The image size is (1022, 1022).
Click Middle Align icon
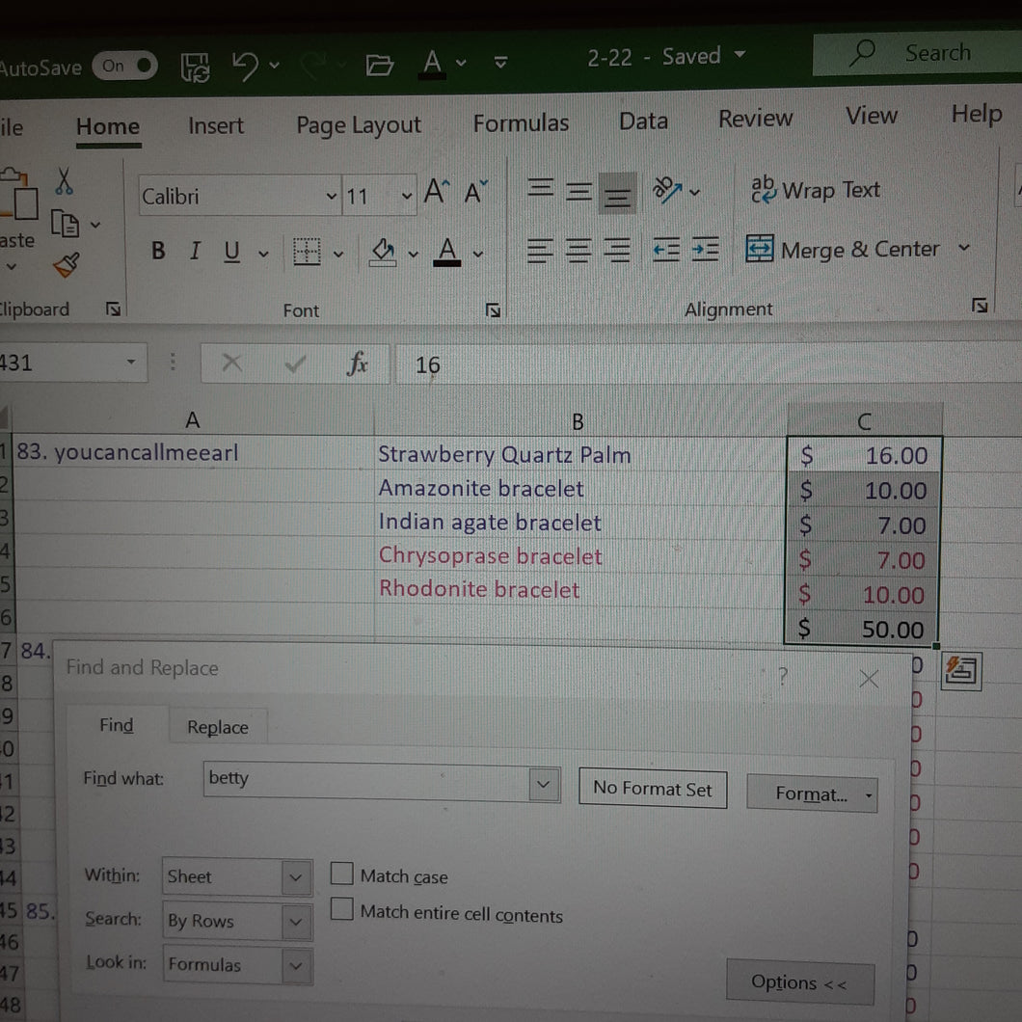pos(578,191)
